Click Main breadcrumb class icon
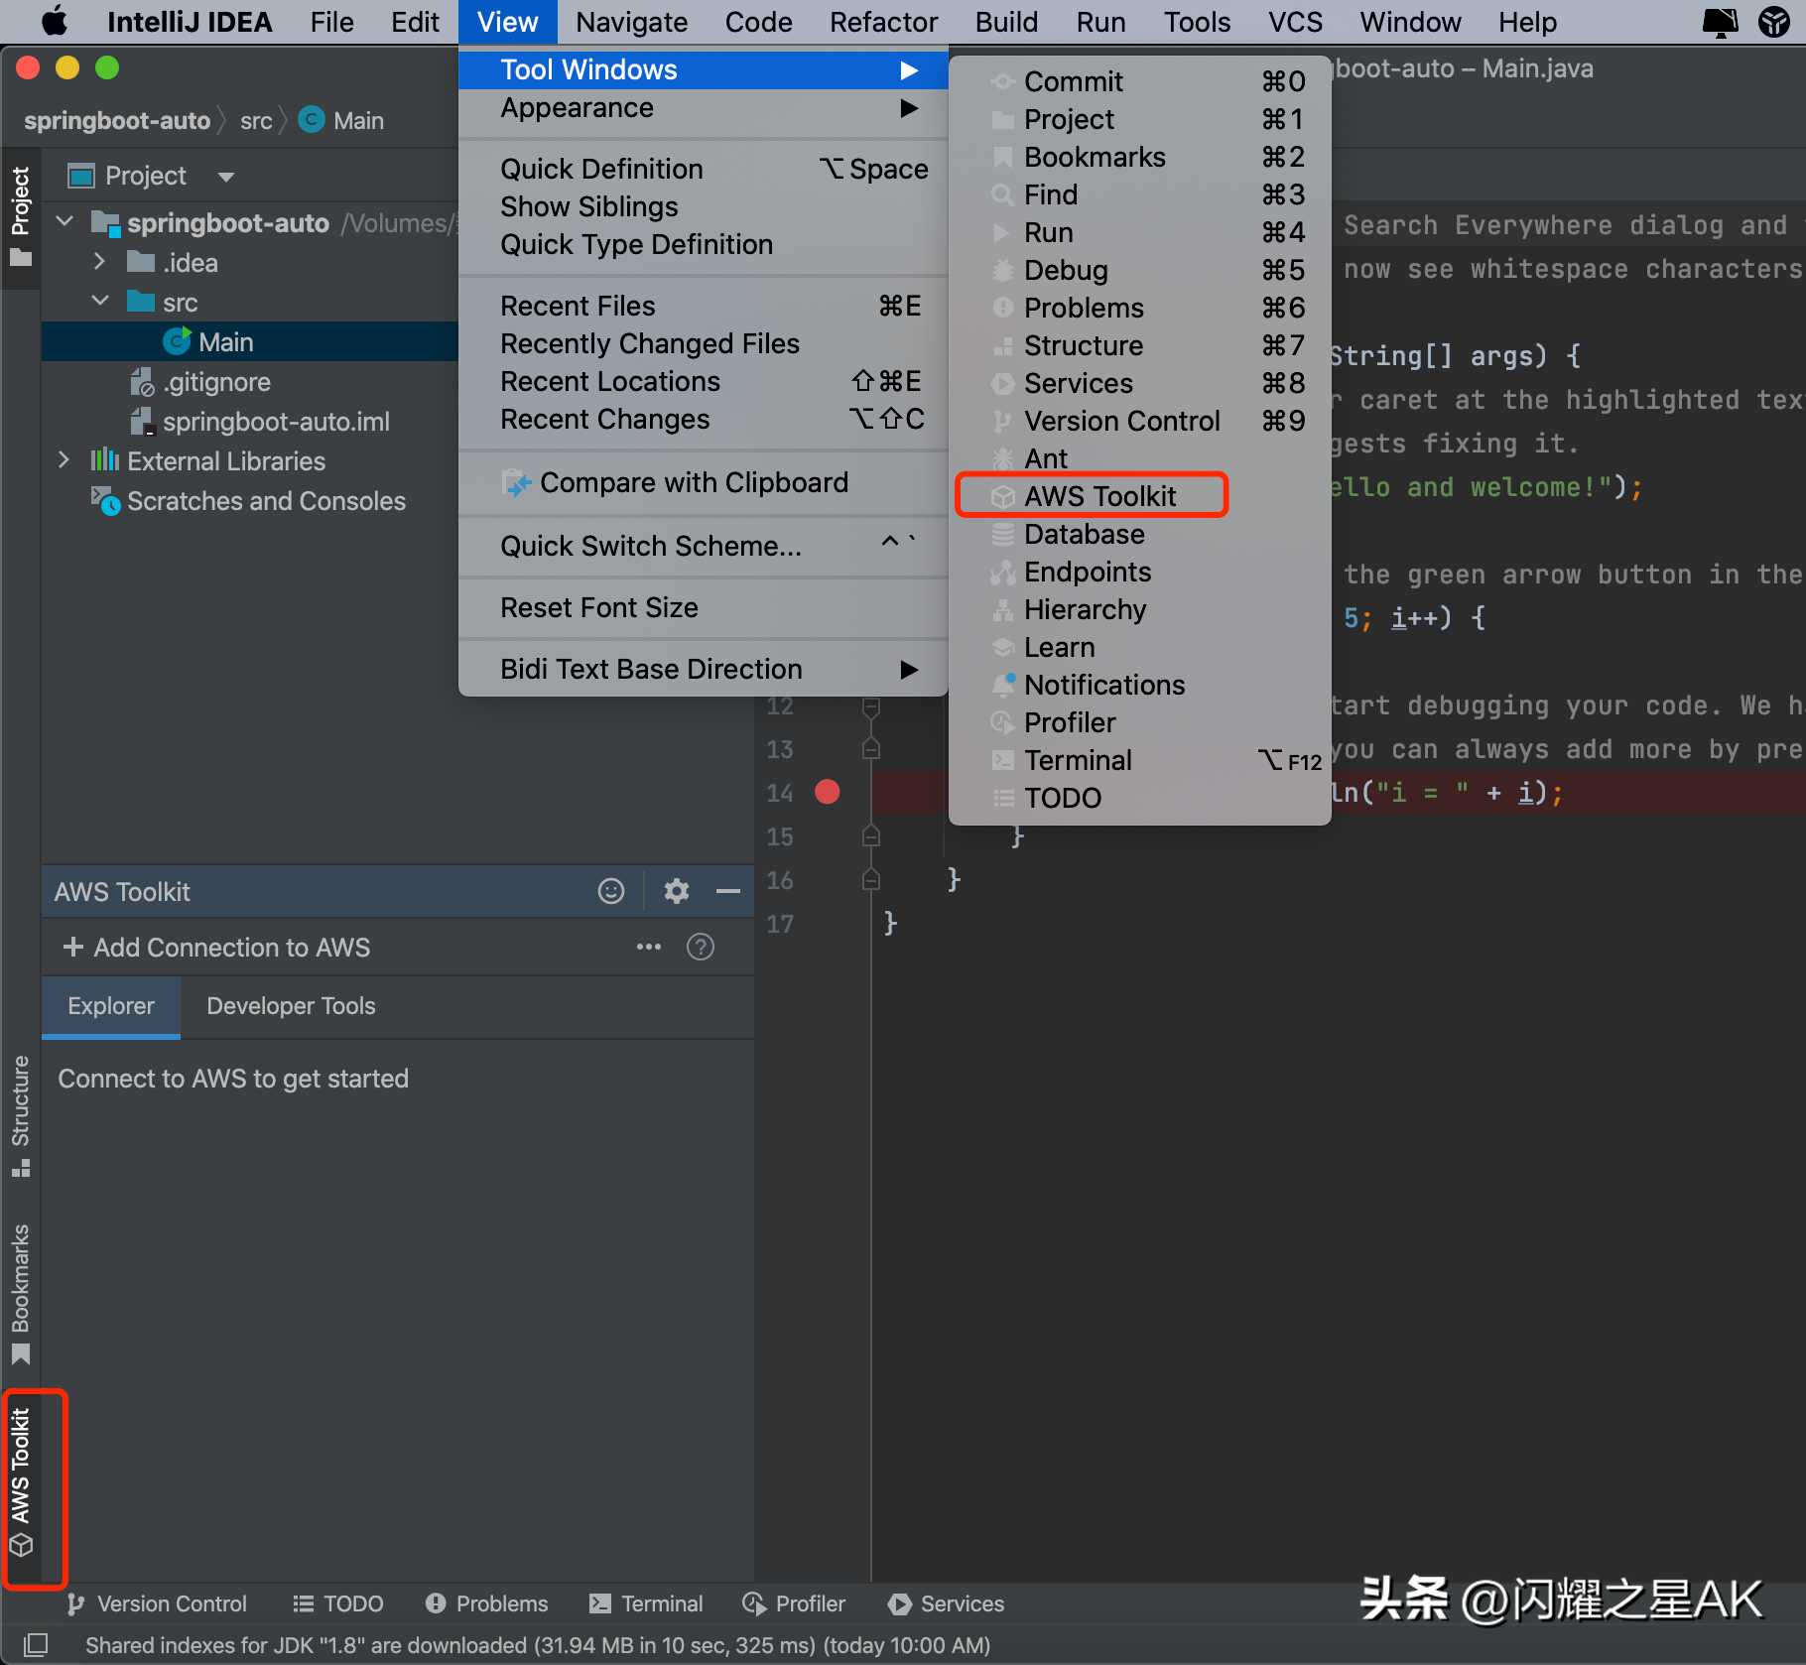The image size is (1806, 1665). 312,120
